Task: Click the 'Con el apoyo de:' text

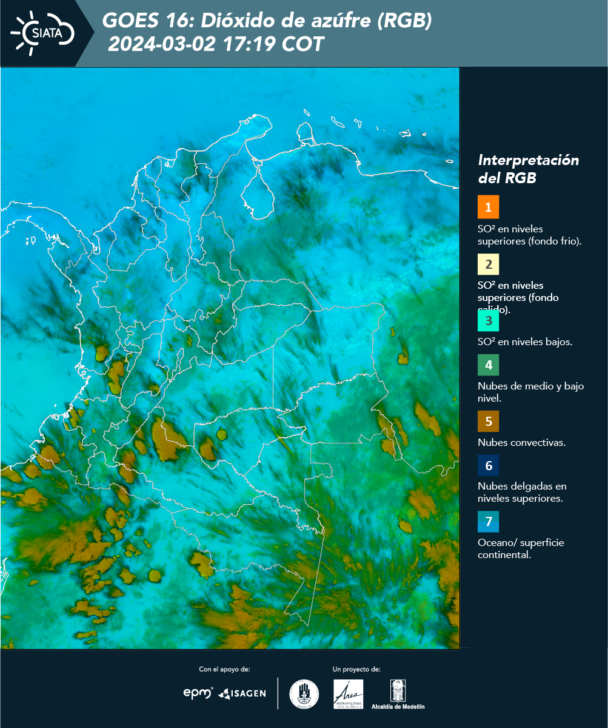Action: (x=224, y=669)
